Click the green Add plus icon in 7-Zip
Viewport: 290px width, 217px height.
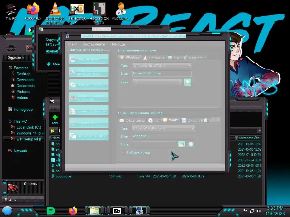click(55, 120)
